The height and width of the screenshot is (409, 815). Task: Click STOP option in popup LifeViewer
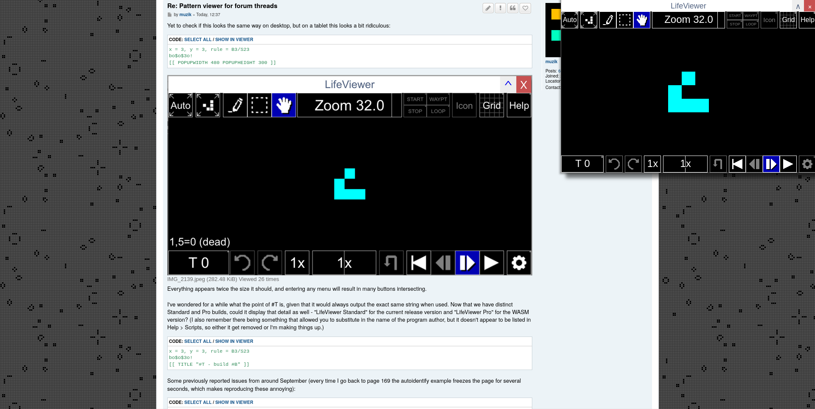click(735, 24)
